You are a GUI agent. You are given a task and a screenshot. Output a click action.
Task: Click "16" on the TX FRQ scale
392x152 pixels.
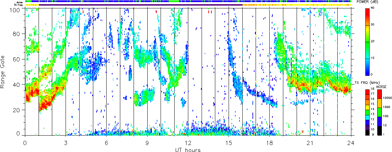(x=372, y=99)
